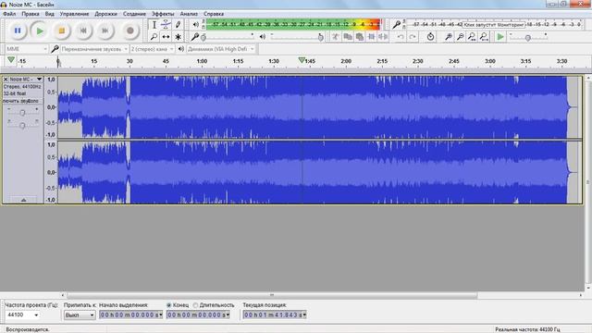Click the Play-at-speed green arrow

click(500, 37)
